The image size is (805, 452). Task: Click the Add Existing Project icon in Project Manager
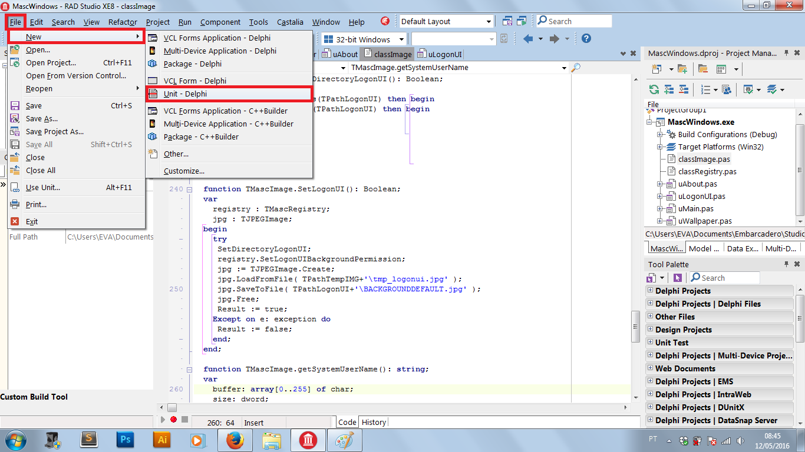click(682, 69)
